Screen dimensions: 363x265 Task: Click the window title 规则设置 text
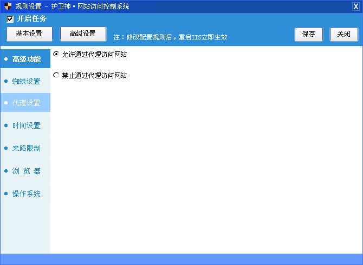(29, 6)
